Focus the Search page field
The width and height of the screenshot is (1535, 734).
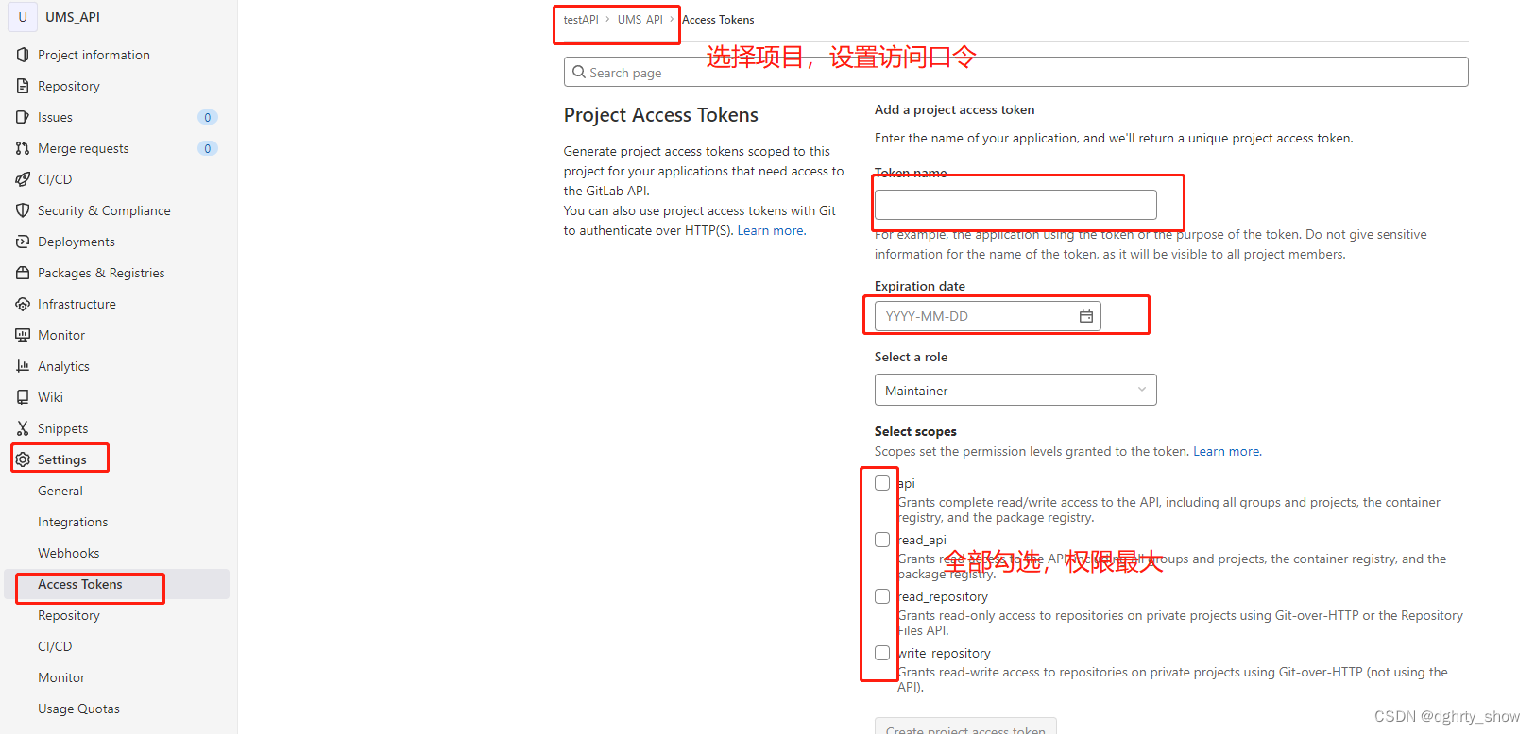[x=1015, y=72]
